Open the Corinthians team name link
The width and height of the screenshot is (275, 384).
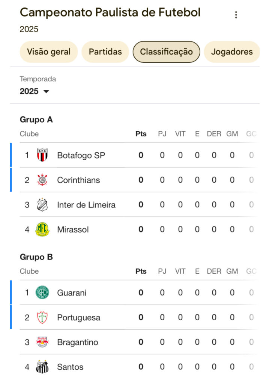(x=78, y=180)
